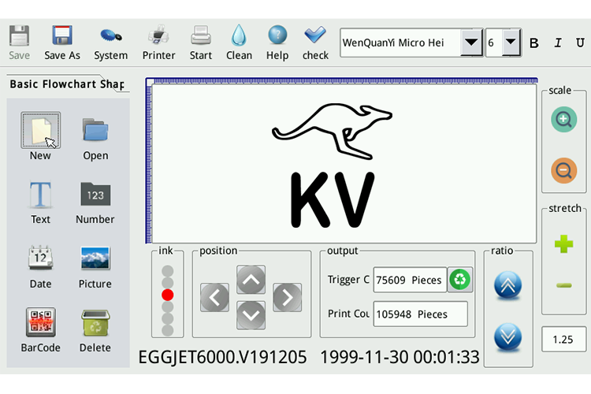Select the Basic Flowchart Shapes tab

click(x=67, y=84)
